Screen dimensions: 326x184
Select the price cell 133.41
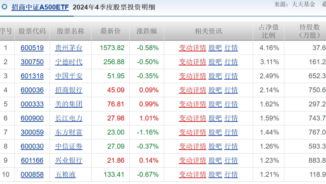coord(114,175)
